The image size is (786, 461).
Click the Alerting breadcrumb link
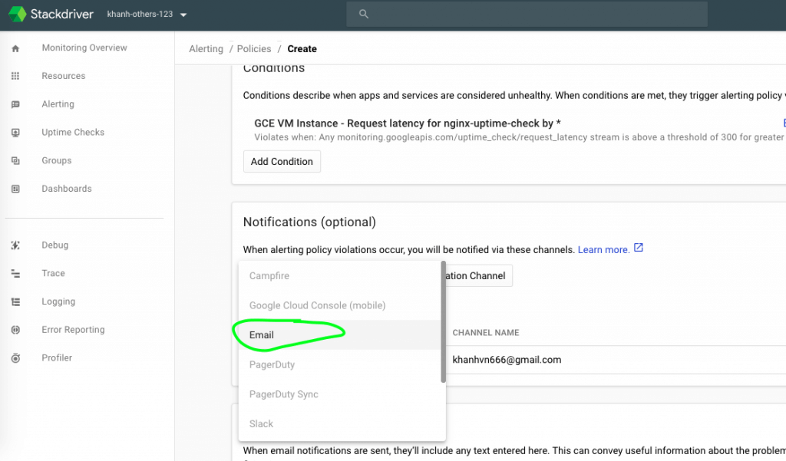[206, 48]
